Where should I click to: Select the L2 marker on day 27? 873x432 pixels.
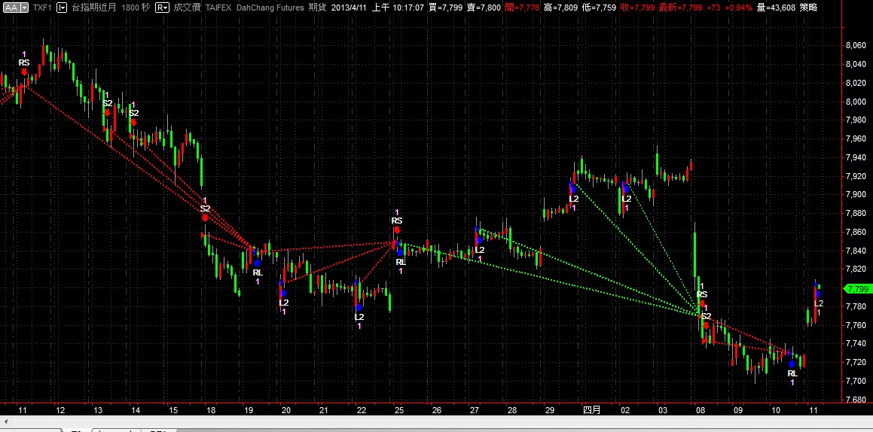click(x=479, y=250)
